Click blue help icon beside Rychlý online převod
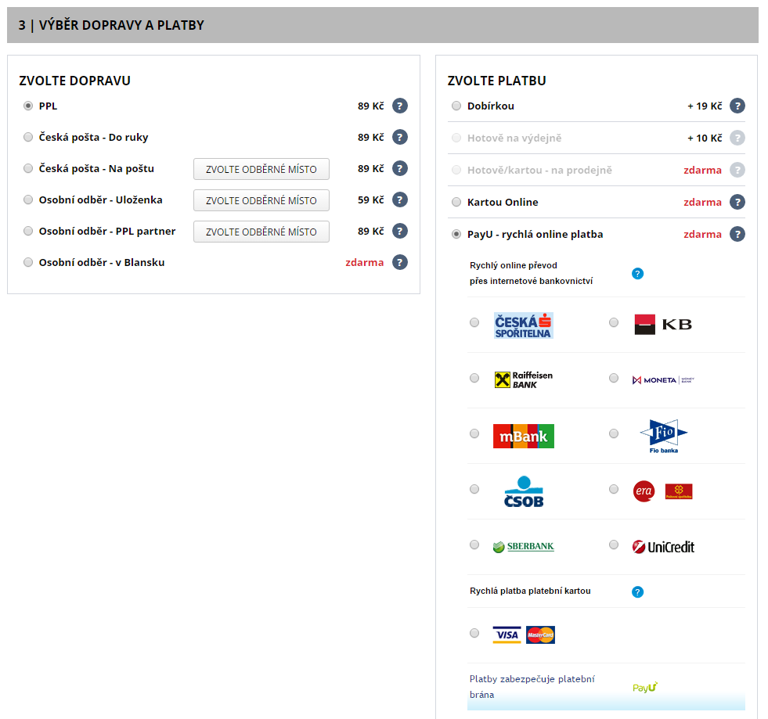Screen dimensions: 768x719 coord(637,274)
